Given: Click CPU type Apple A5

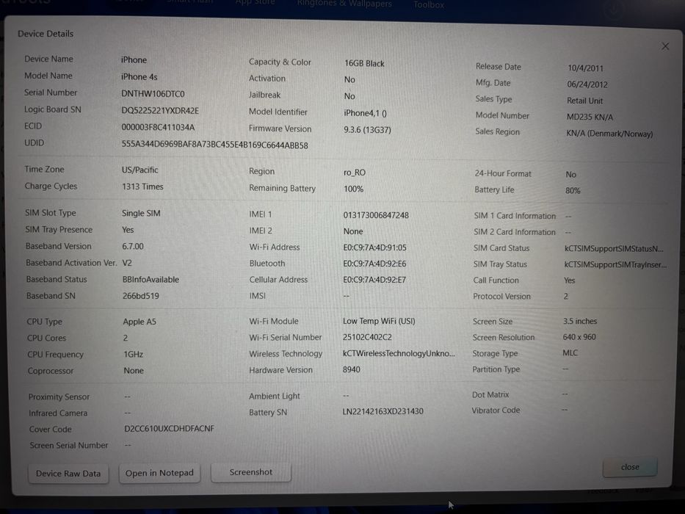Looking at the screenshot, I should (139, 322).
